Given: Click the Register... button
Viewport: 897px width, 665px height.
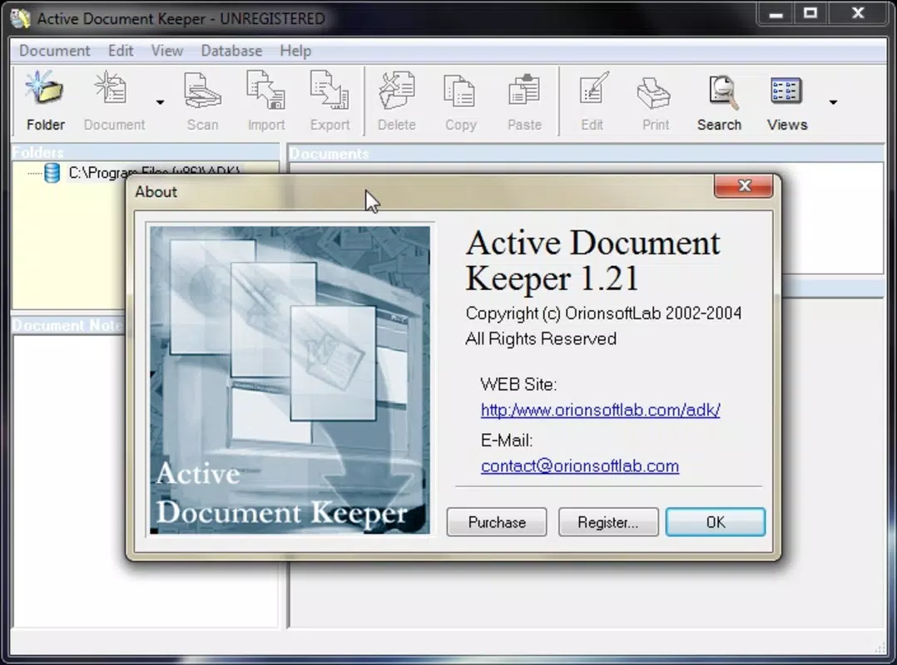Looking at the screenshot, I should (608, 522).
